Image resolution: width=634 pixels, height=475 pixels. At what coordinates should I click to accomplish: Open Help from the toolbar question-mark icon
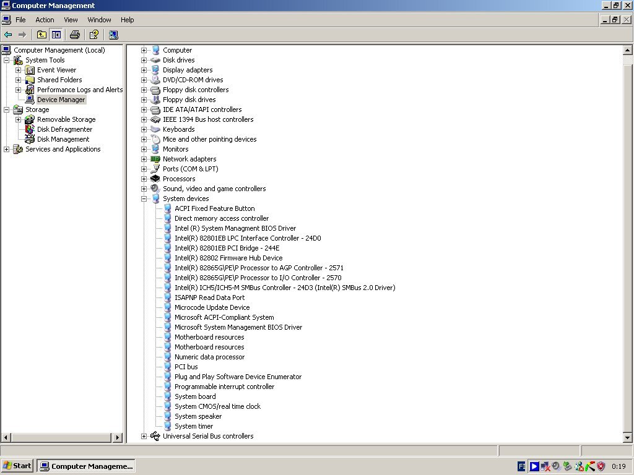click(x=94, y=35)
